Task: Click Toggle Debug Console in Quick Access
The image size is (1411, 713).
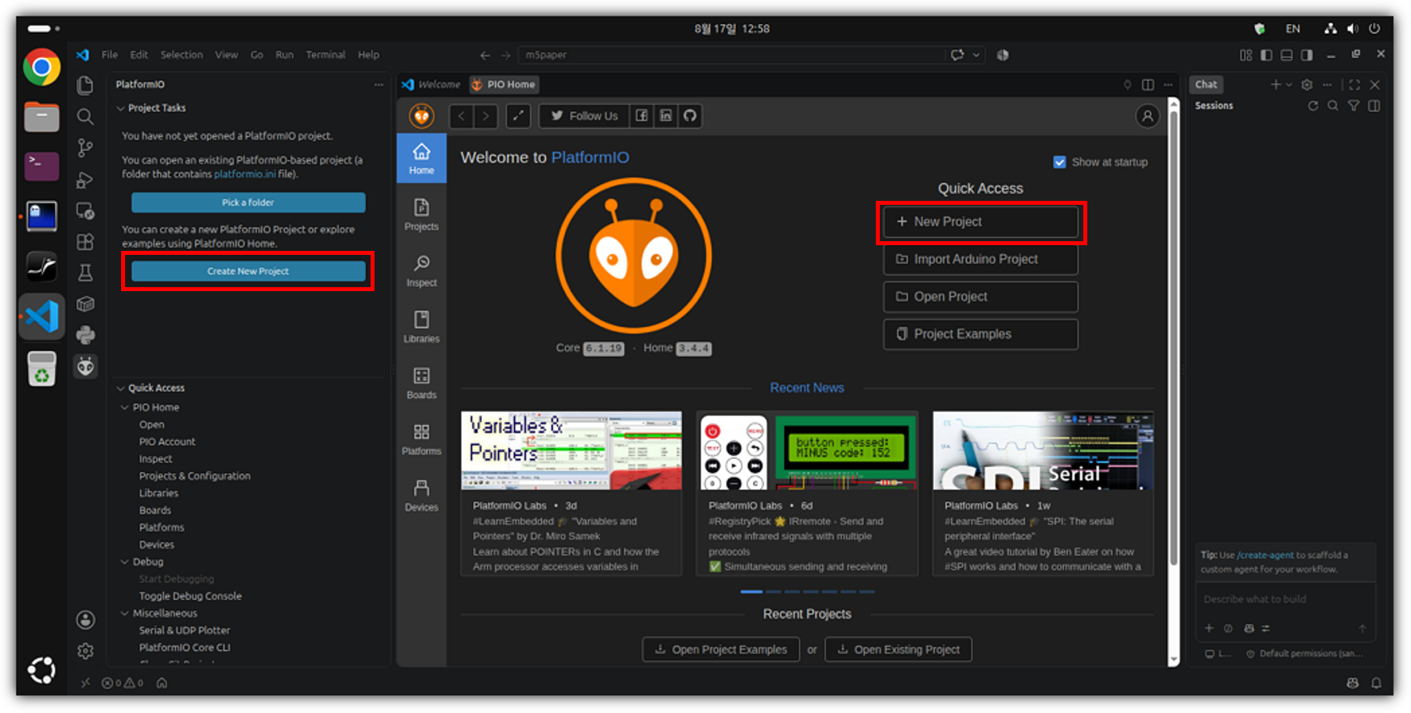Action: point(191,596)
